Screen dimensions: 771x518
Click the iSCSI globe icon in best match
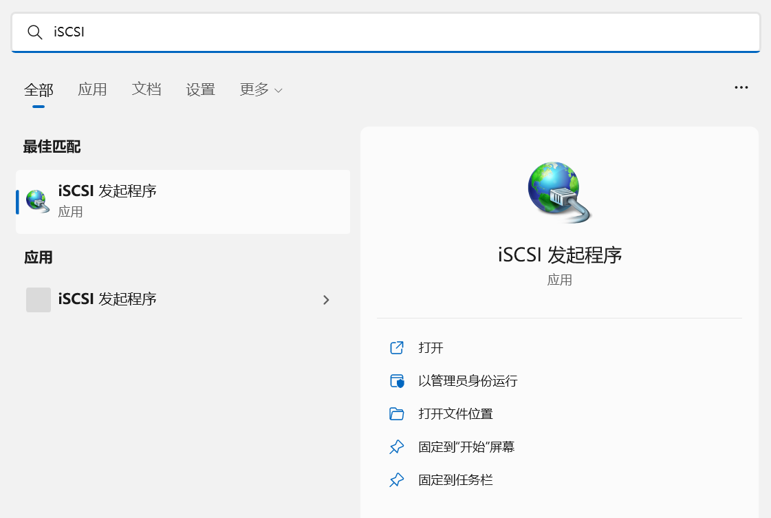click(x=38, y=201)
